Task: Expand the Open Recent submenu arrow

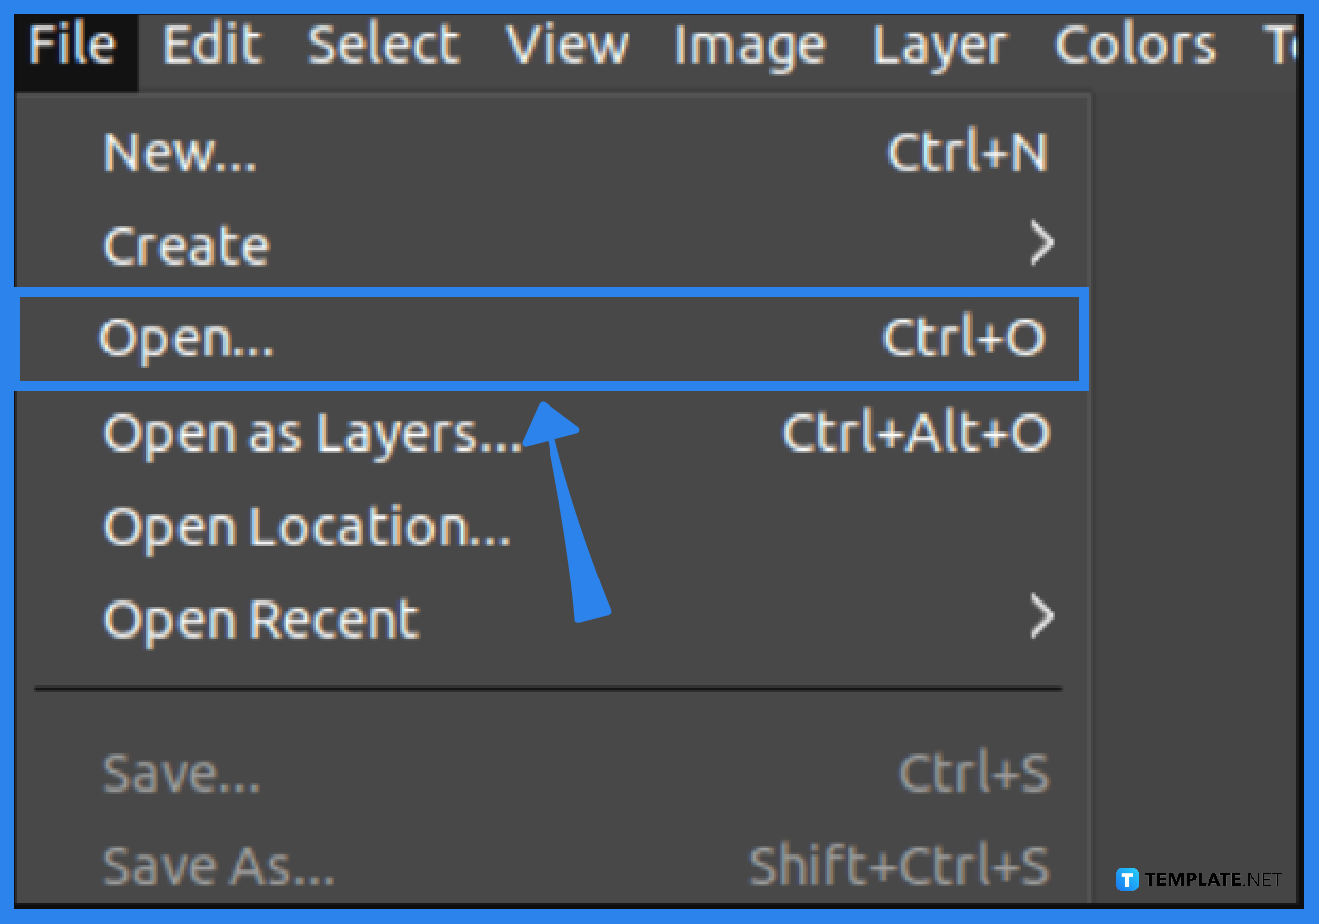Action: 1044,617
